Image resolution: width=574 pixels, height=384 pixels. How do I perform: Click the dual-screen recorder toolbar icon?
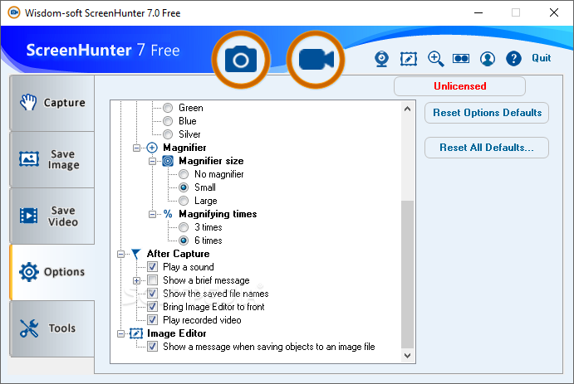(461, 58)
